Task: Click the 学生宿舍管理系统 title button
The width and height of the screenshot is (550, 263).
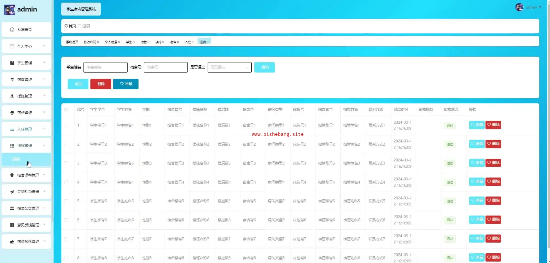Action: 81,9
